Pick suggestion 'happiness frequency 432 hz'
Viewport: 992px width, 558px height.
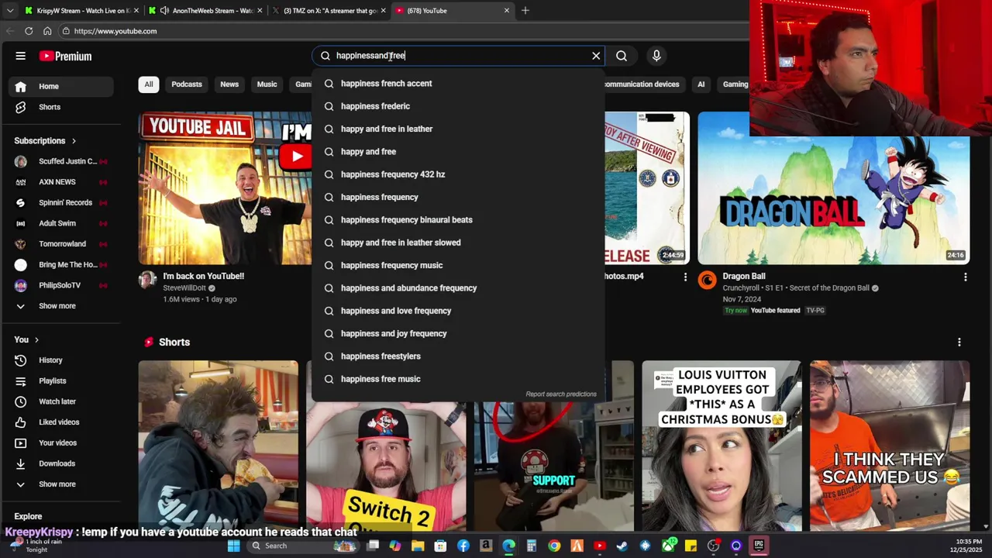coord(458,174)
